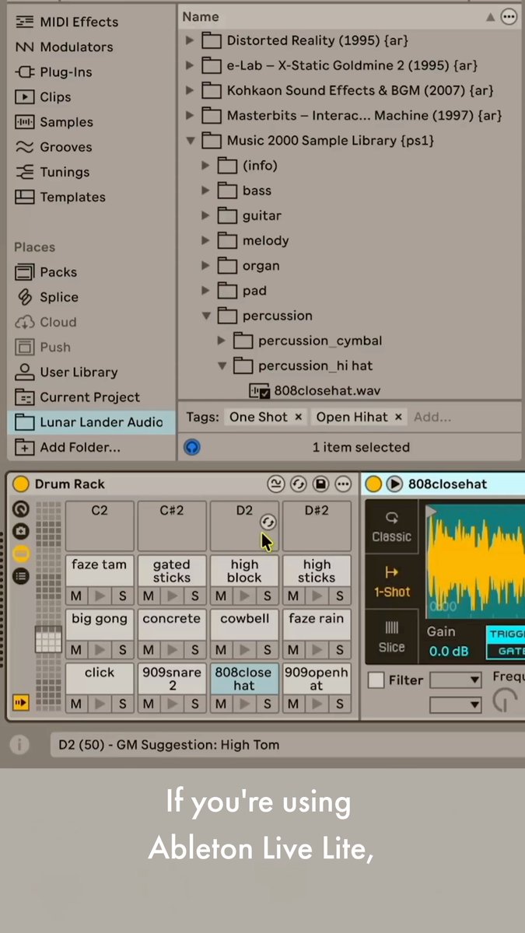Open the Grooves category
Viewport: 525px width, 933px height.
click(54, 146)
